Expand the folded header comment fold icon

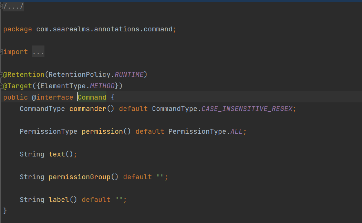coord(1,7)
